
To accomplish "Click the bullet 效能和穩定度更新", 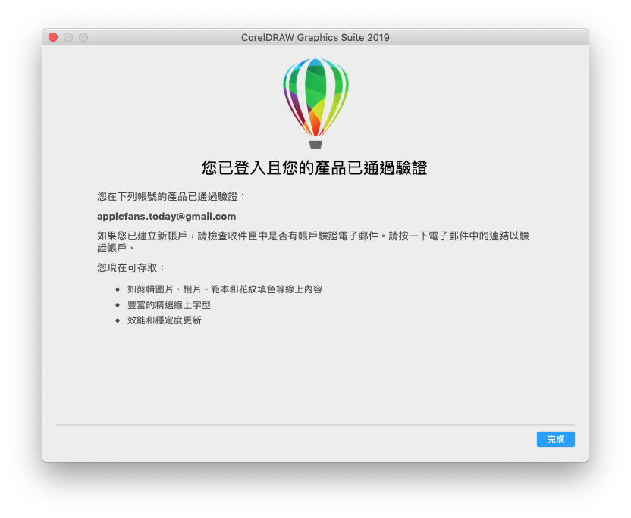I will click(x=164, y=320).
